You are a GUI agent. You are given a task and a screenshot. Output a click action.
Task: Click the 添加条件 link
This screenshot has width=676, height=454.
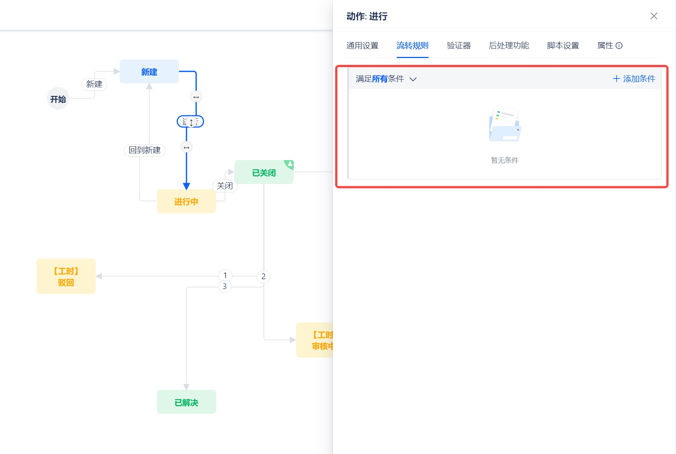(634, 79)
